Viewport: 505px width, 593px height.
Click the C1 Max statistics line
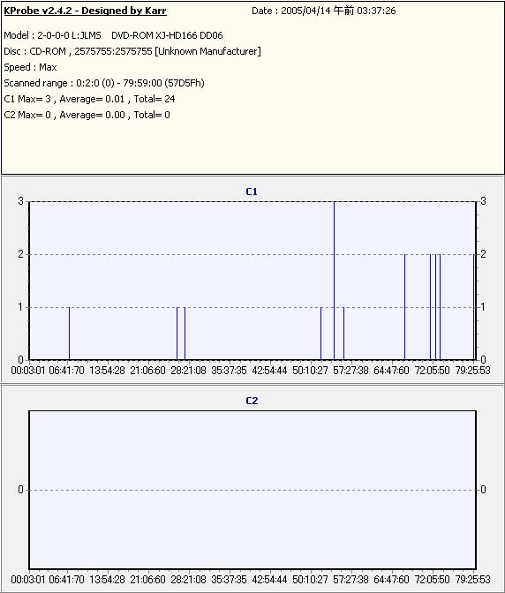tap(89, 99)
